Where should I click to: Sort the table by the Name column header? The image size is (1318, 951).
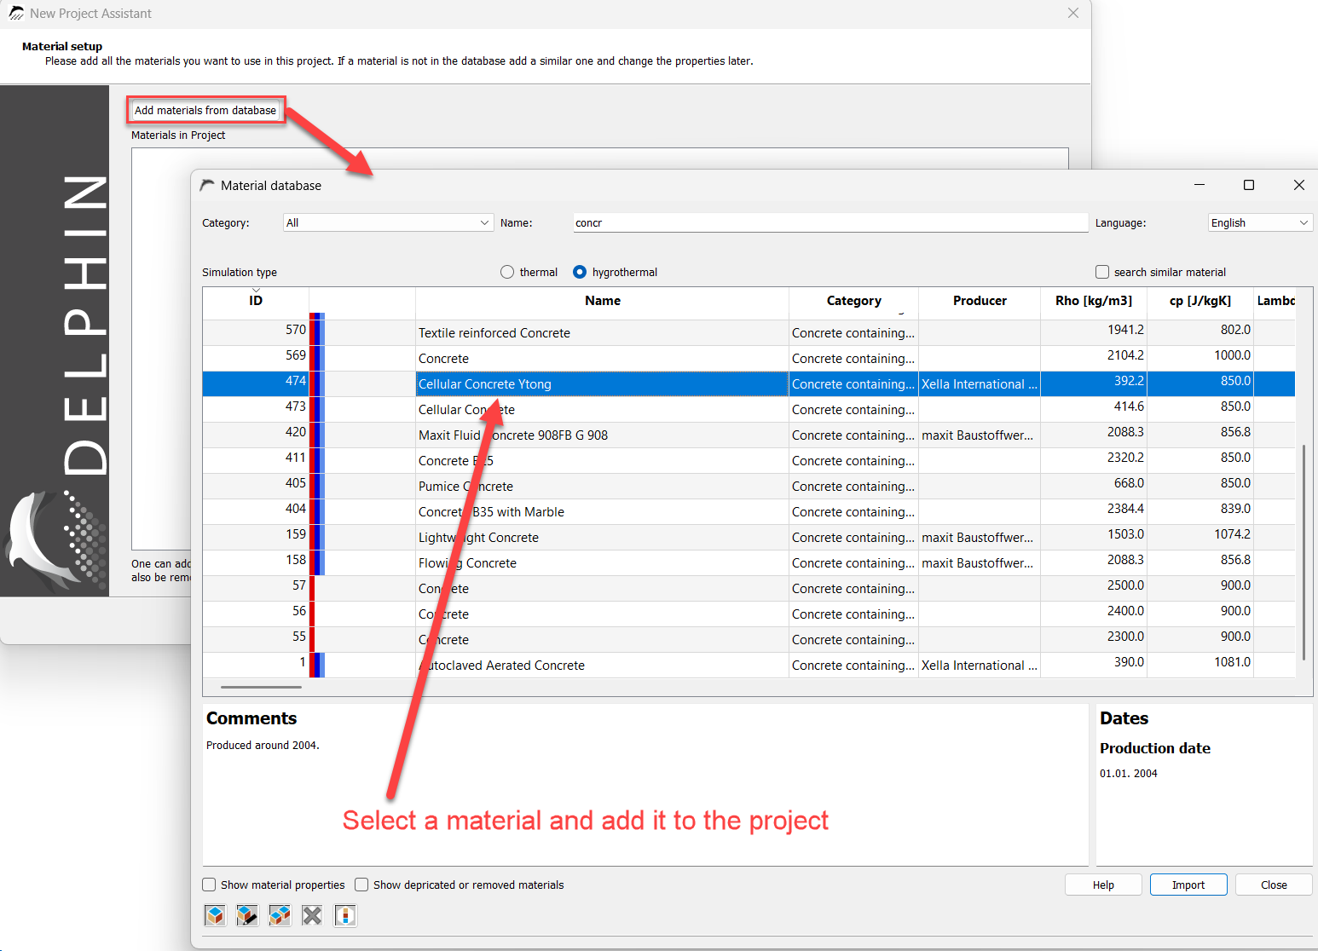pos(603,301)
